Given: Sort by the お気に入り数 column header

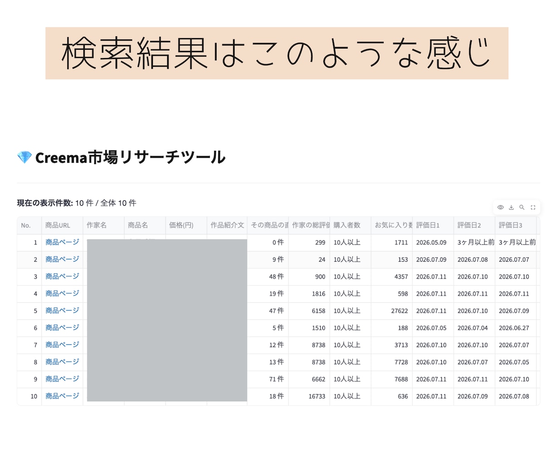Looking at the screenshot, I should click(x=392, y=225).
